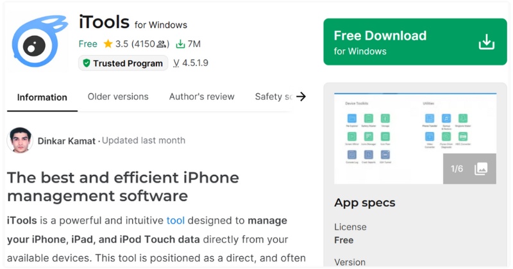
Task: Click the download count icon
Action: pos(181,44)
